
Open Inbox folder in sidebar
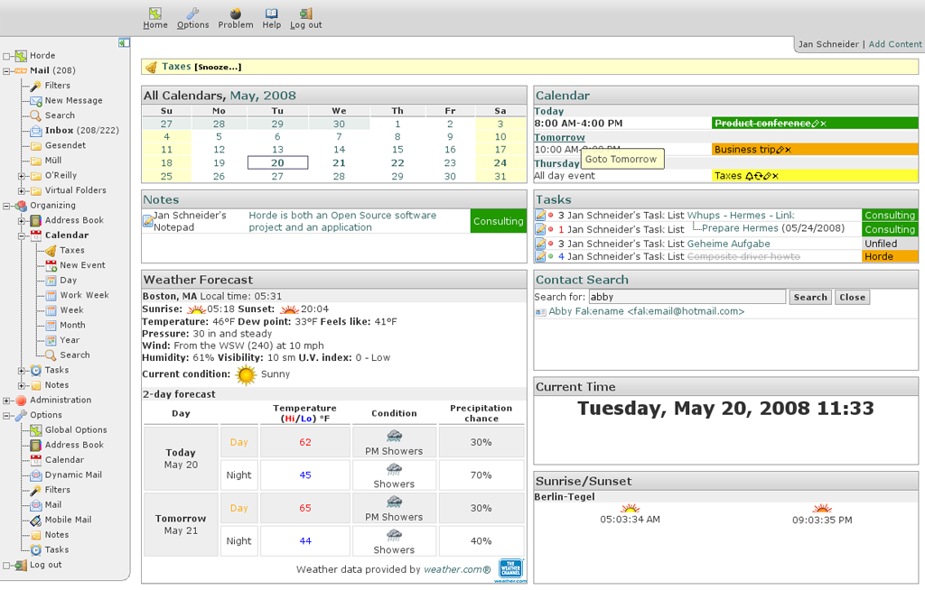59,131
